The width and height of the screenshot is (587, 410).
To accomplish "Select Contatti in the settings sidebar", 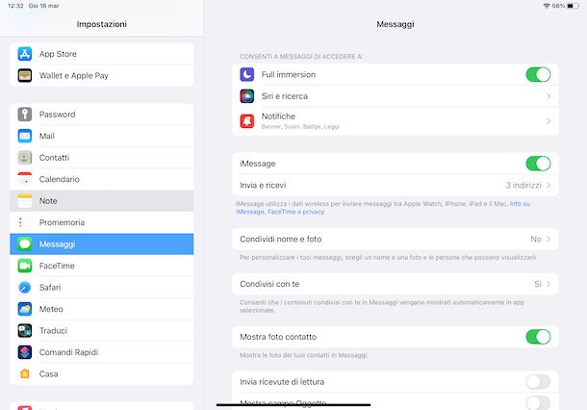I will (x=102, y=158).
